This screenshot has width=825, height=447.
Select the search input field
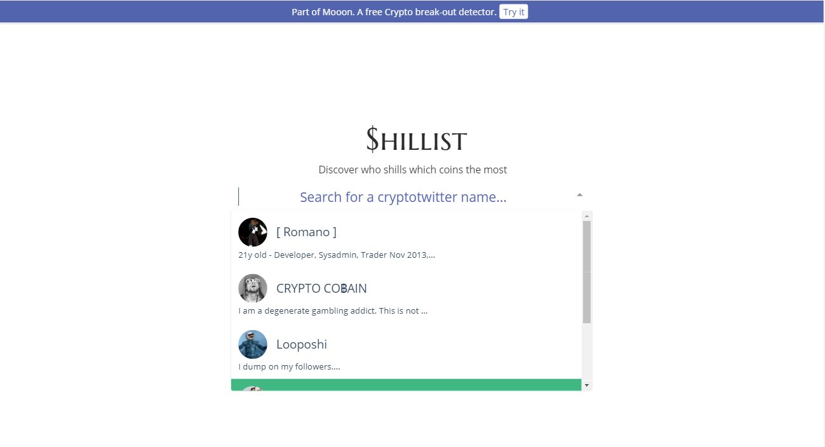pos(403,196)
